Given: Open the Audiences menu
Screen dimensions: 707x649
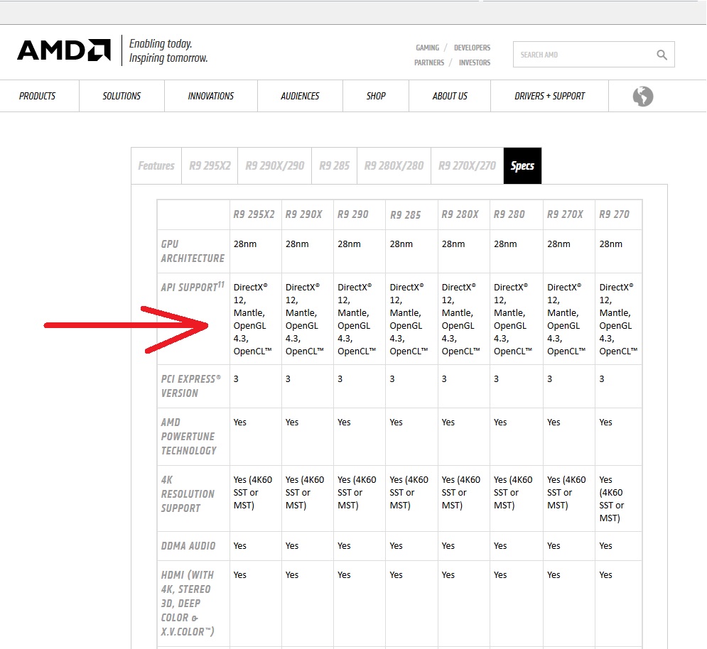Looking at the screenshot, I should pos(300,96).
